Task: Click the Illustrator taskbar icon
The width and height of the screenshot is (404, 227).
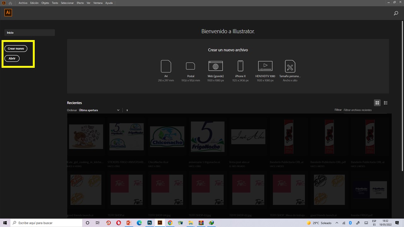Action: 160,223
